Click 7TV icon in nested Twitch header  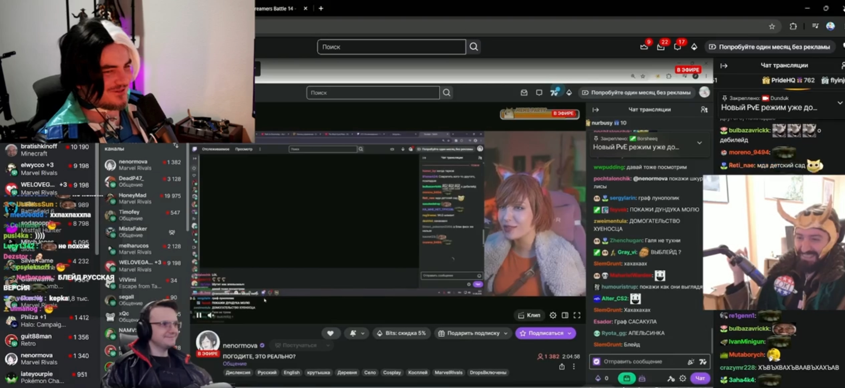pyautogui.click(x=554, y=93)
